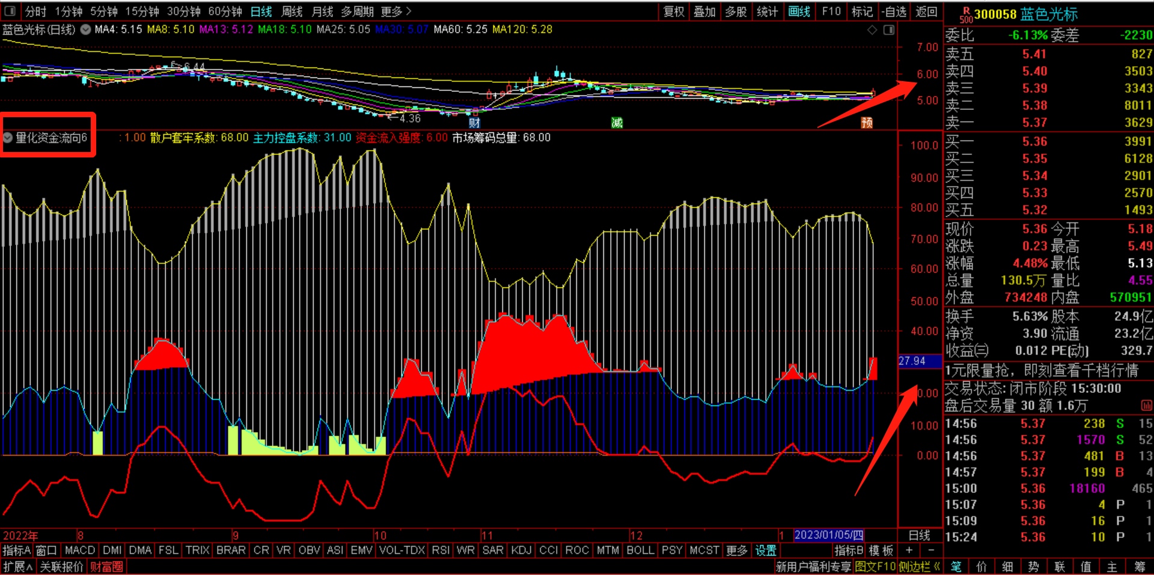The image size is (1154, 575).
Task: Click the panel layout icon beside the diamond
Action: 889,29
